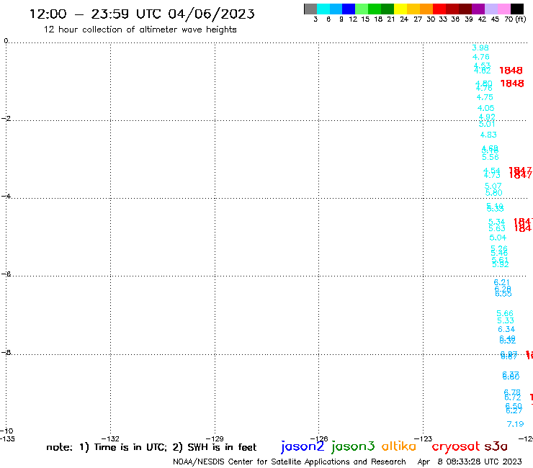This screenshot has width=533, height=468.
Task: Click the pink legend swatch above 70
Action: pyautogui.click(x=503, y=9)
